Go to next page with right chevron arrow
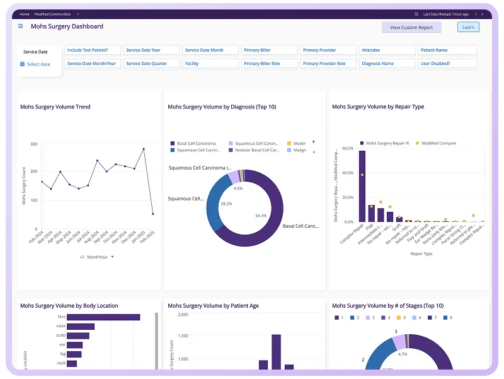 coord(482,14)
